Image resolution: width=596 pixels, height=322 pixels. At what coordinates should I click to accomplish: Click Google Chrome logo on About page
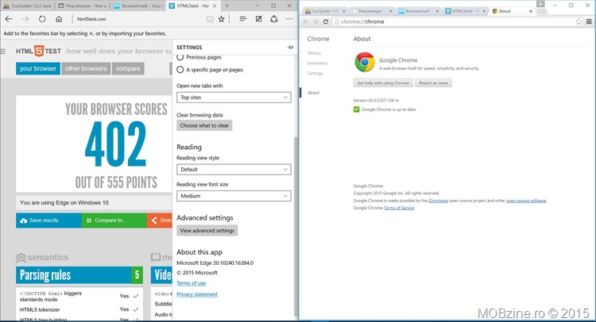click(365, 62)
